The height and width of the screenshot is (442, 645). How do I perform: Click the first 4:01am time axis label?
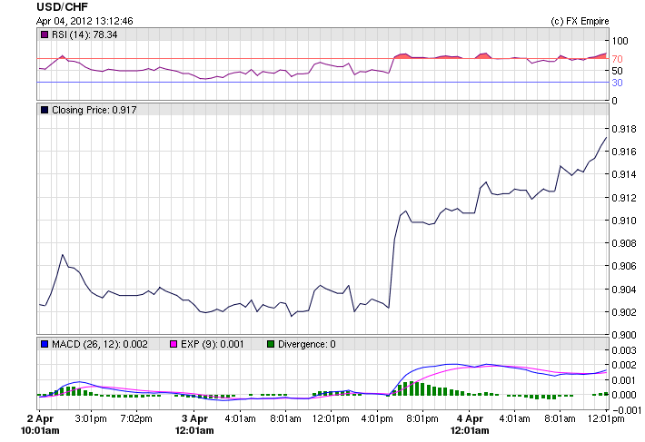240,419
